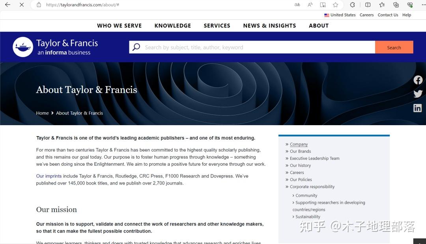This screenshot has width=426, height=244.
Task: Open the About menu
Action: pyautogui.click(x=319, y=26)
